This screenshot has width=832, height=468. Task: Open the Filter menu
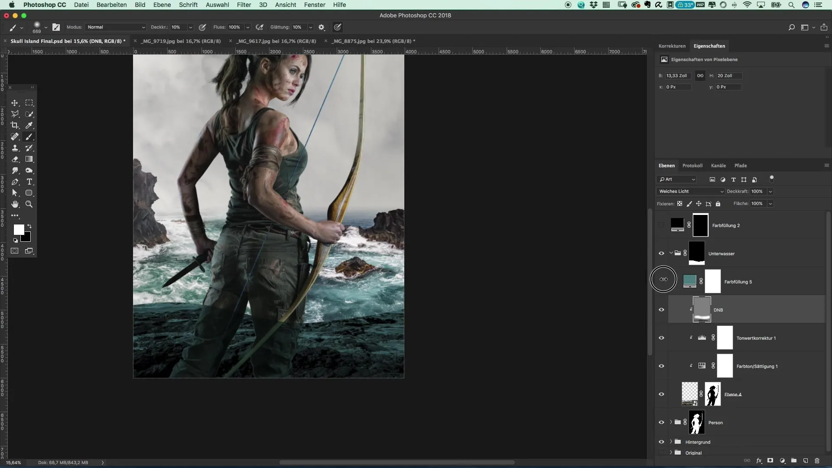[244, 5]
